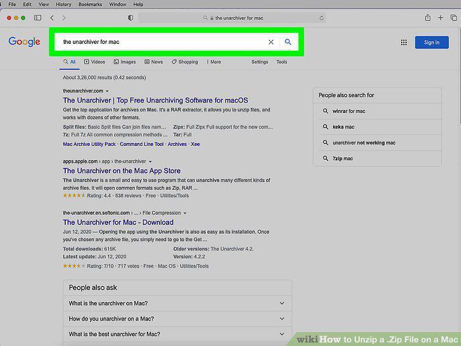Screen dimensions: 461x346
Task: Click magnifier icon beside 7zip mac
Action: [325, 158]
